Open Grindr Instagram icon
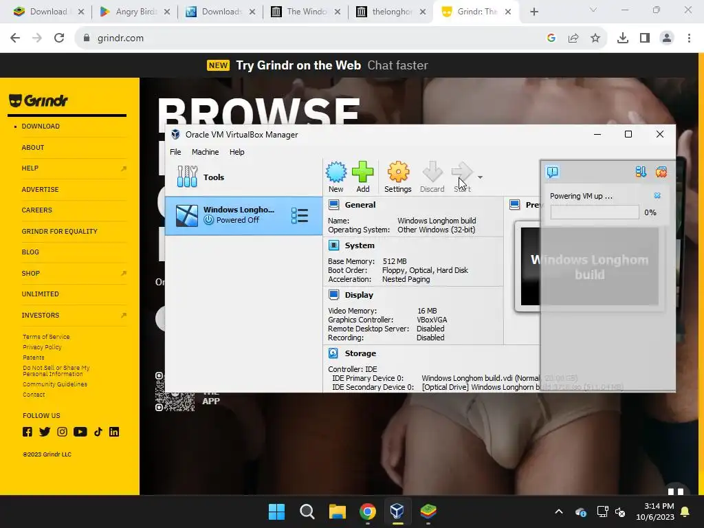This screenshot has width=704, height=528. [x=62, y=432]
